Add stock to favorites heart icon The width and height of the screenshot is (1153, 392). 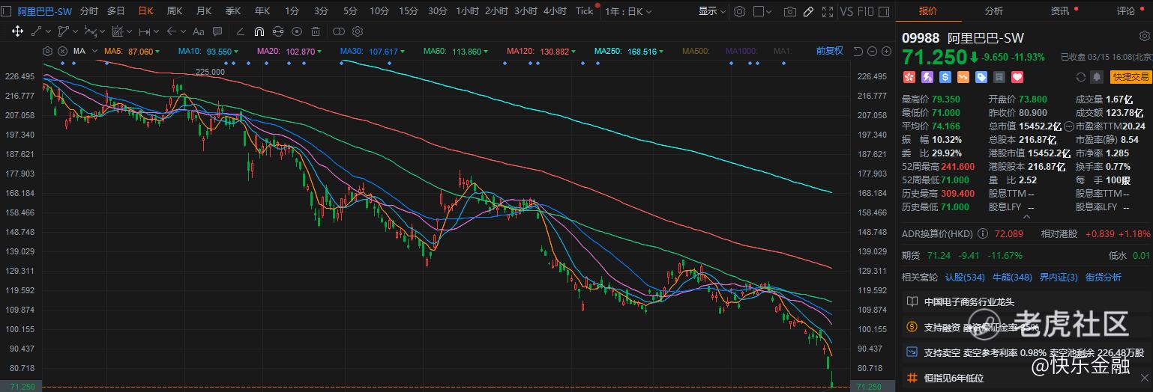(x=1017, y=76)
